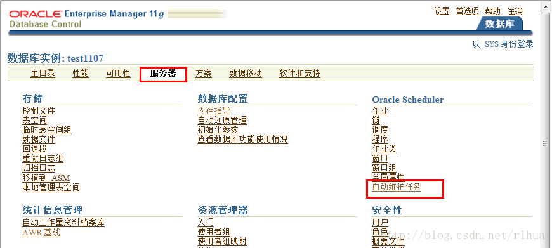Open the 重做日志组 link
This screenshot has width=552, height=248.
(43, 159)
